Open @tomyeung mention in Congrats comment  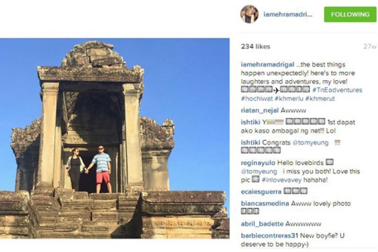coord(310,143)
